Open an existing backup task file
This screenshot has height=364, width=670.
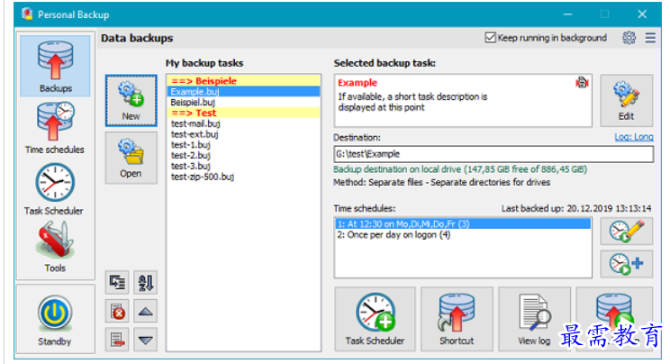[131, 158]
